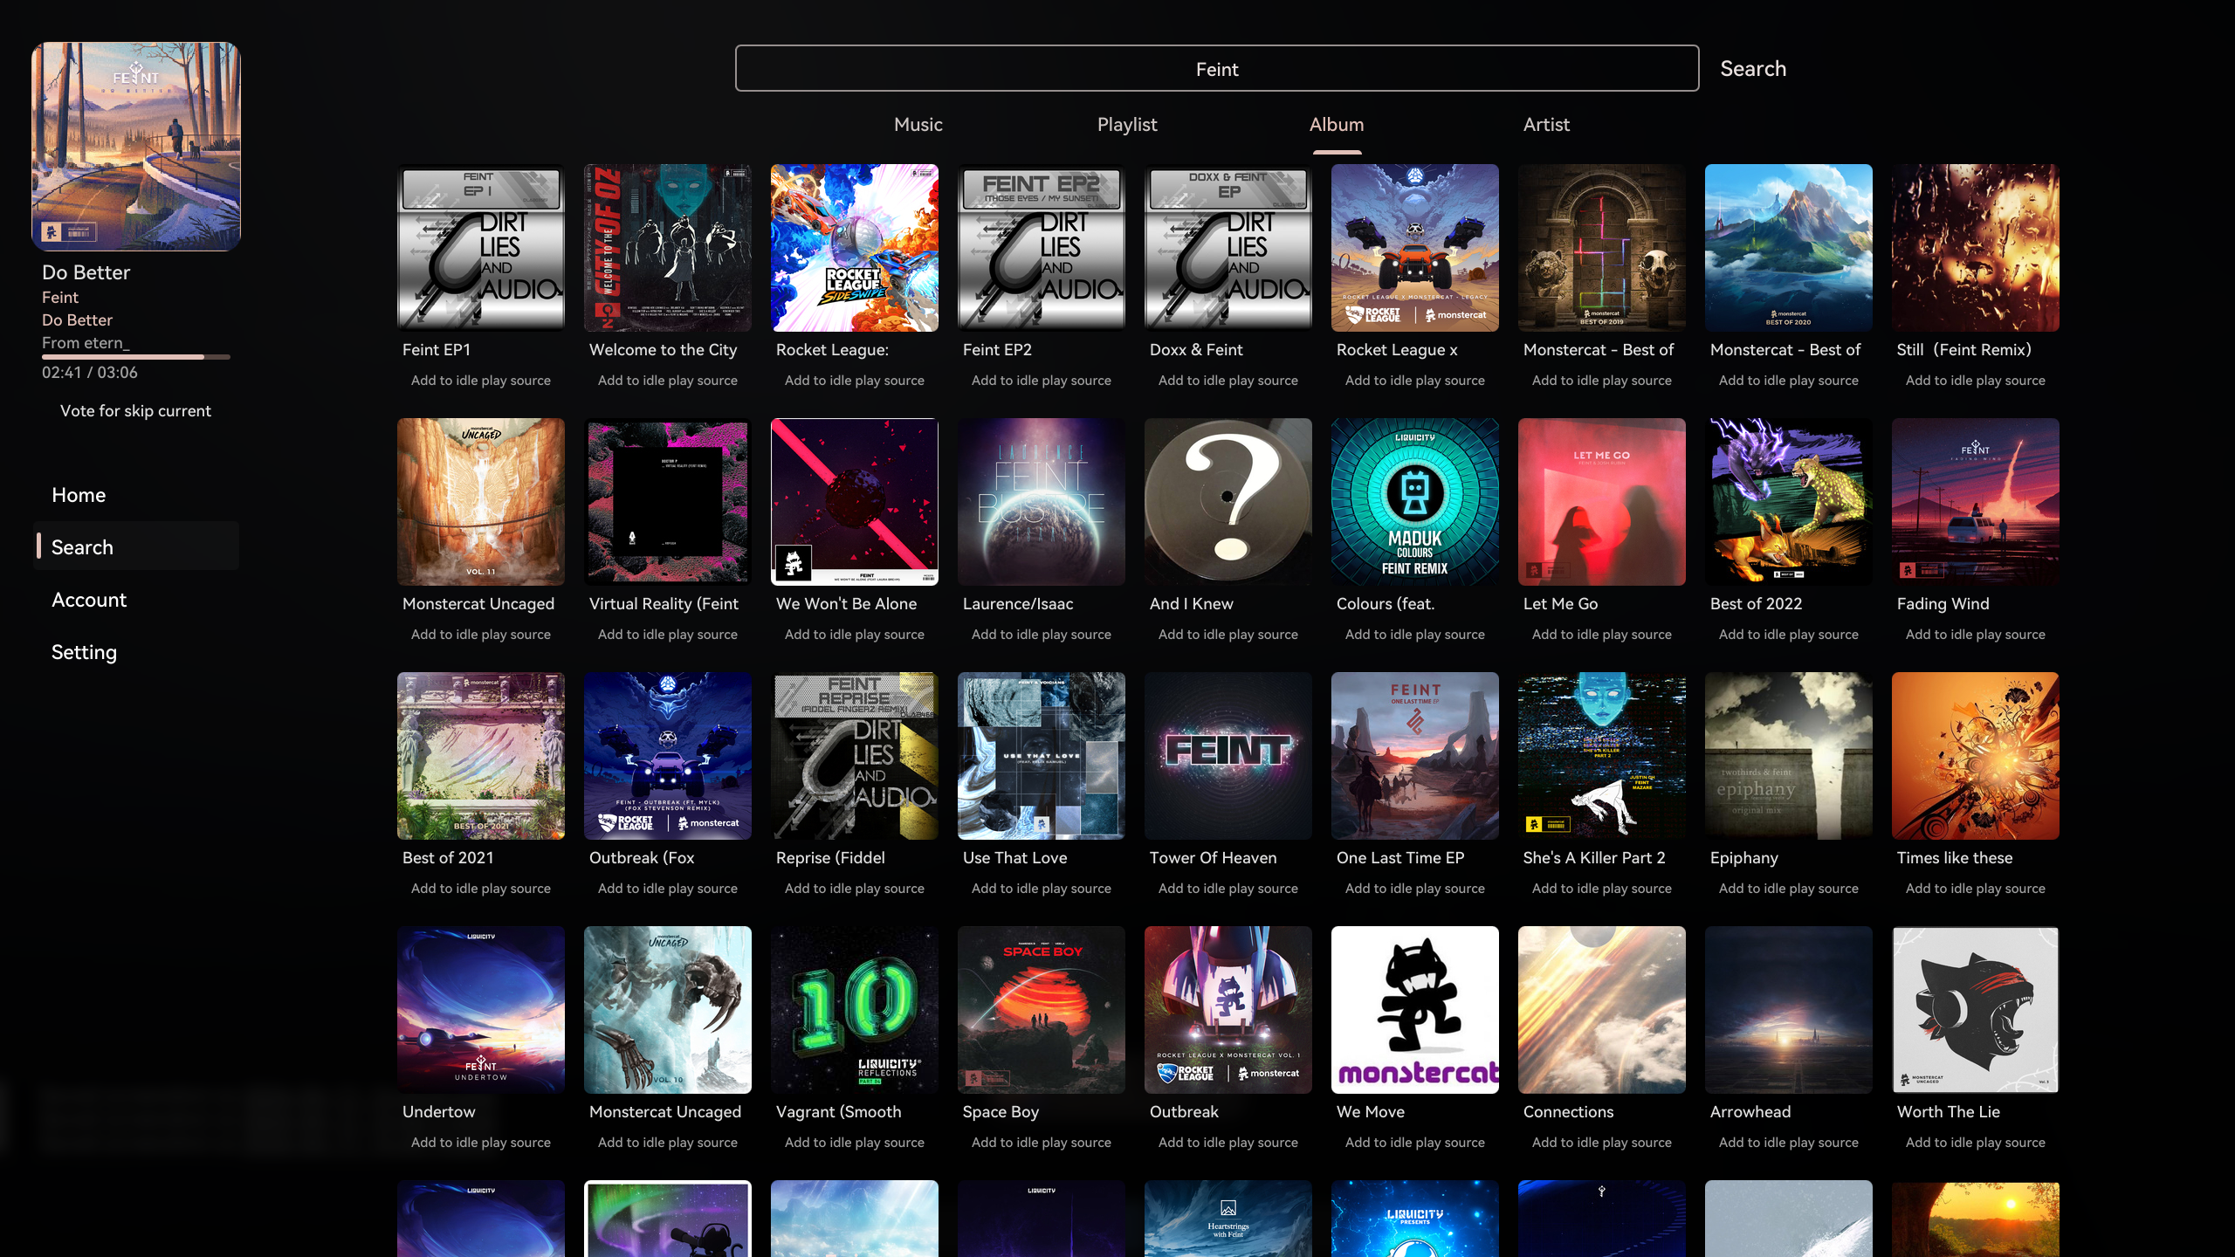Click the now-playing song progress bar
2235x1257 pixels.
tap(136, 357)
